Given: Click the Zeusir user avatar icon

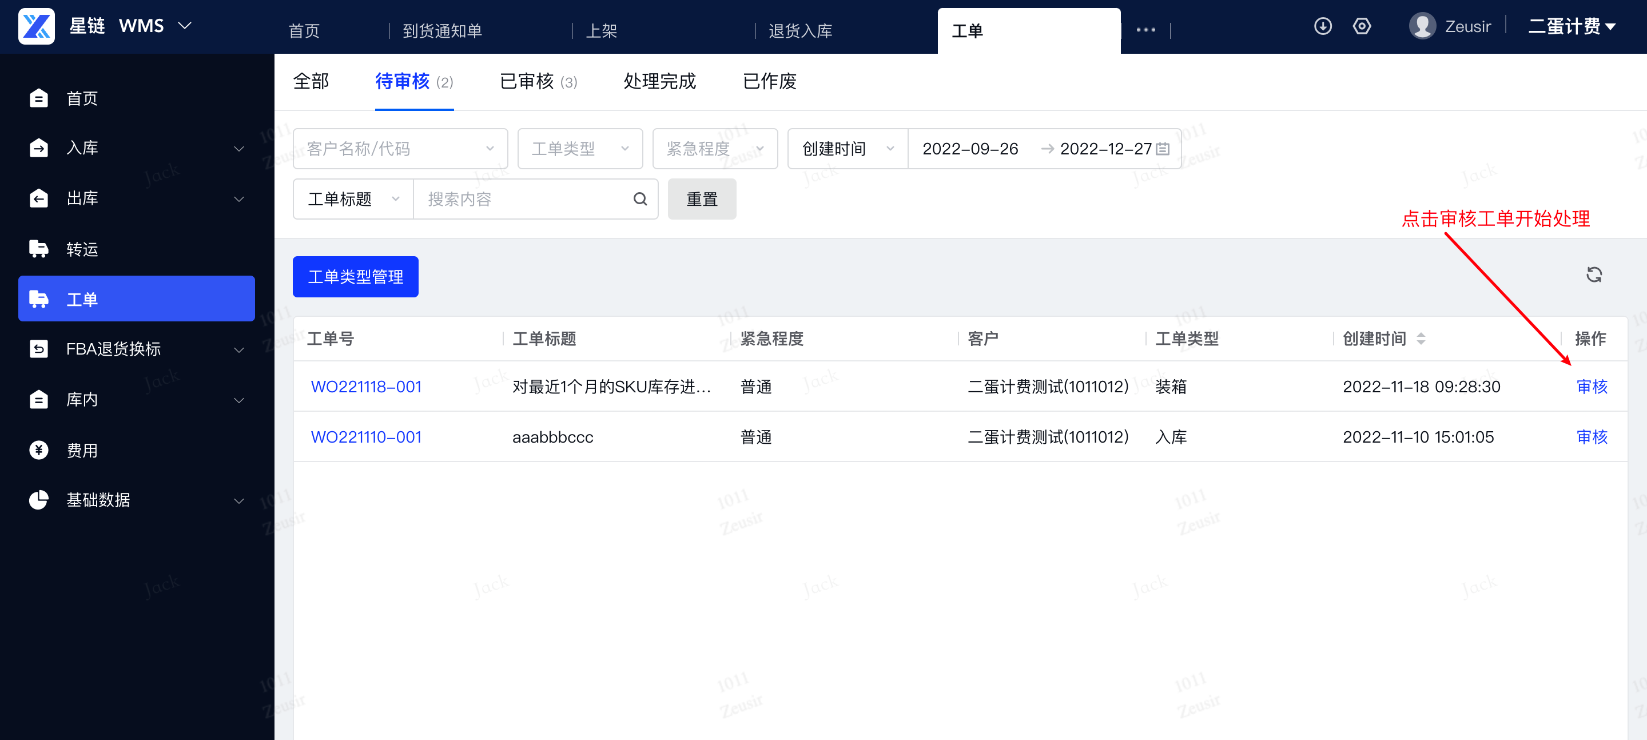Looking at the screenshot, I should tap(1422, 26).
